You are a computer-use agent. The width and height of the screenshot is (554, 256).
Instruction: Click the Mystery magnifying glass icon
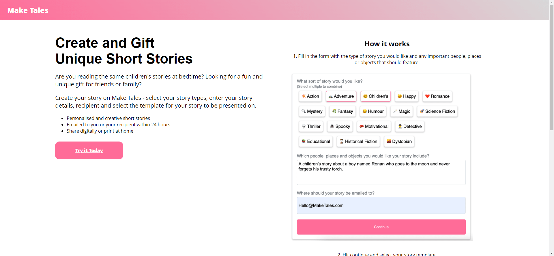coord(304,111)
